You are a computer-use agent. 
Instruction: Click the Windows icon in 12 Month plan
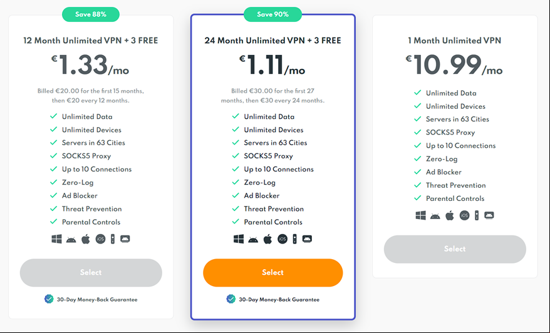pyautogui.click(x=56, y=239)
